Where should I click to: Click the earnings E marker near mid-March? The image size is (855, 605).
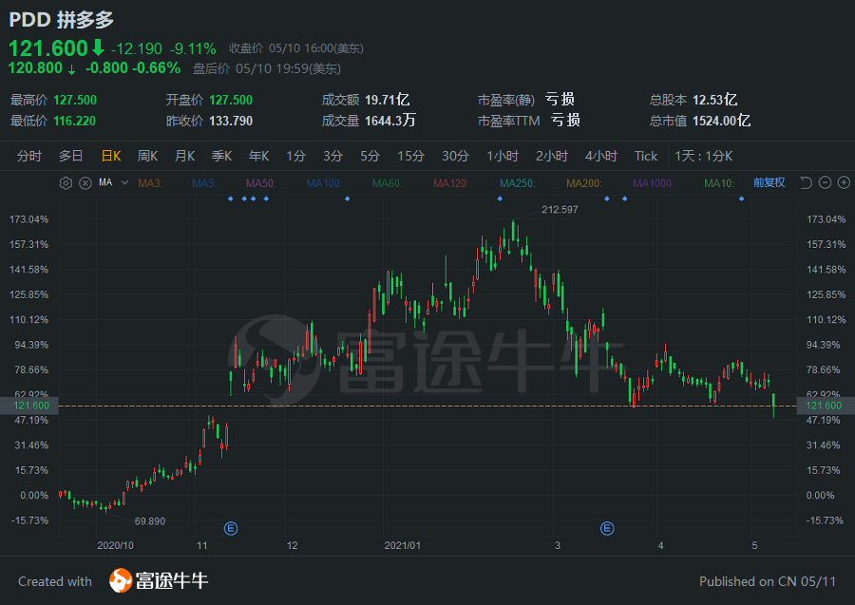pos(607,528)
